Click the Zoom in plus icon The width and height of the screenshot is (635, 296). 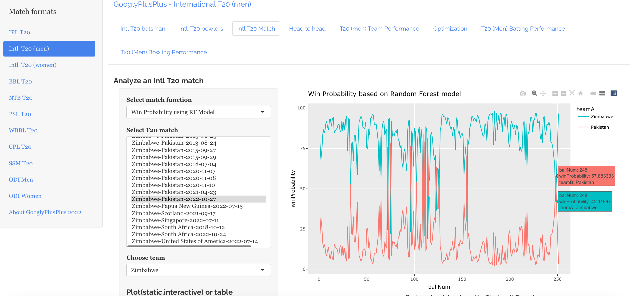[555, 93]
